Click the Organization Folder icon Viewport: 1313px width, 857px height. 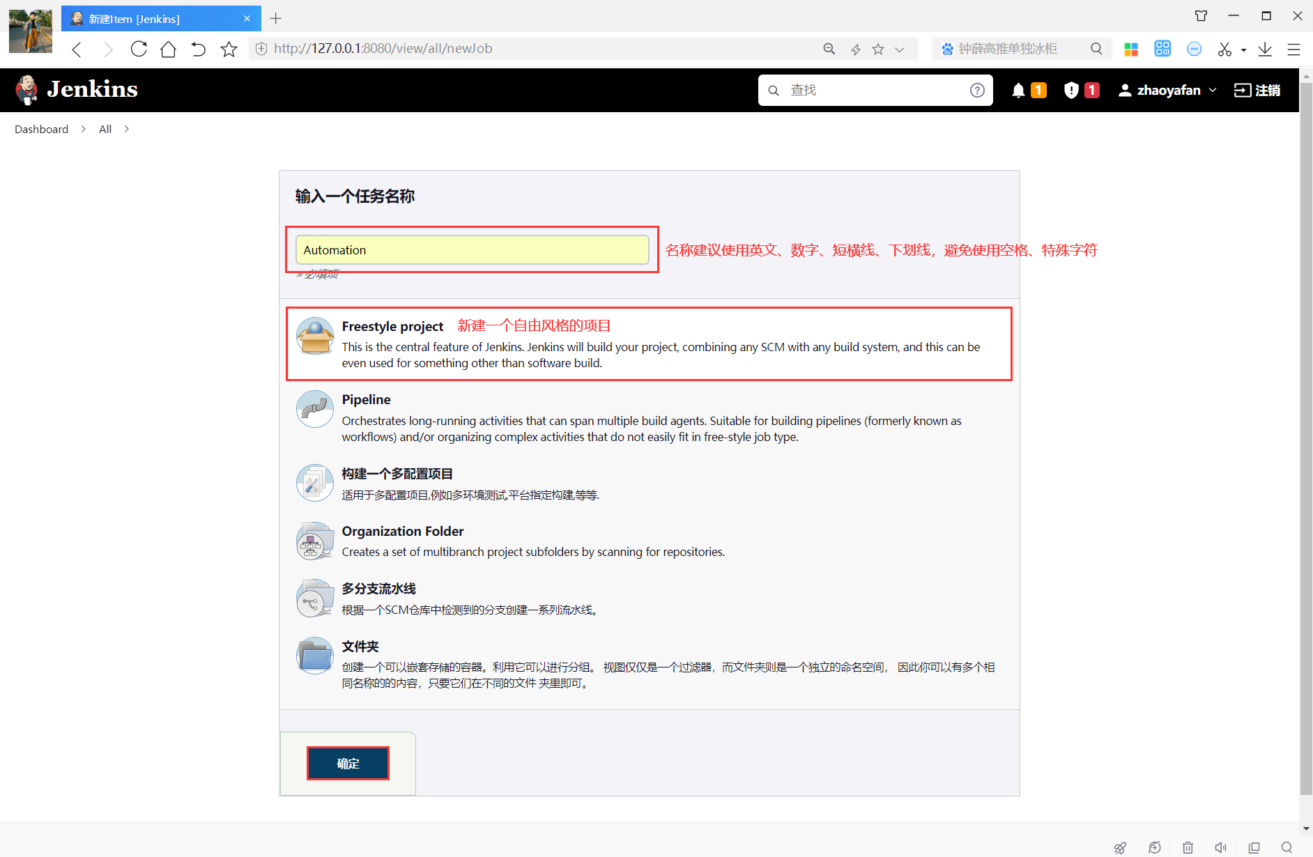pyautogui.click(x=315, y=541)
